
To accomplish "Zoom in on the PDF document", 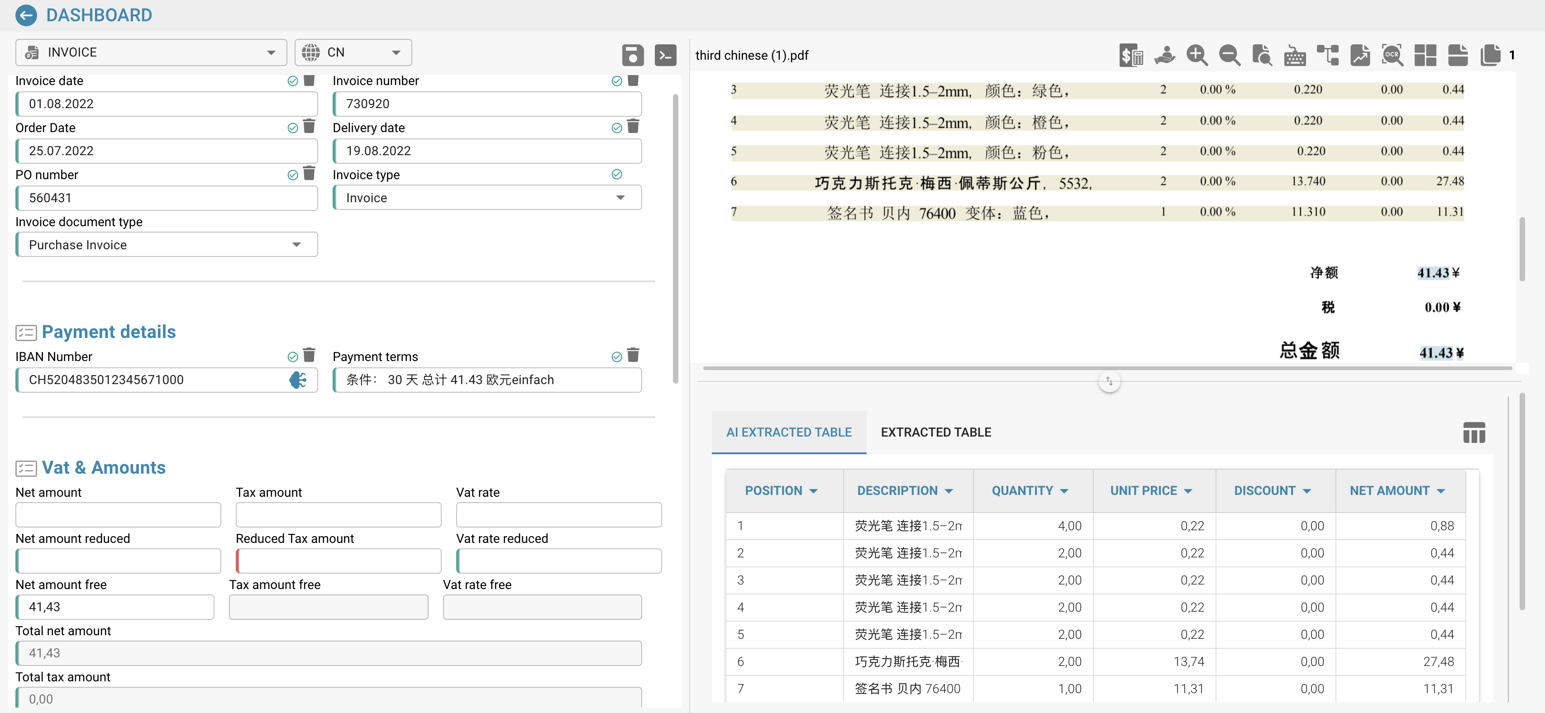I will click(x=1197, y=55).
